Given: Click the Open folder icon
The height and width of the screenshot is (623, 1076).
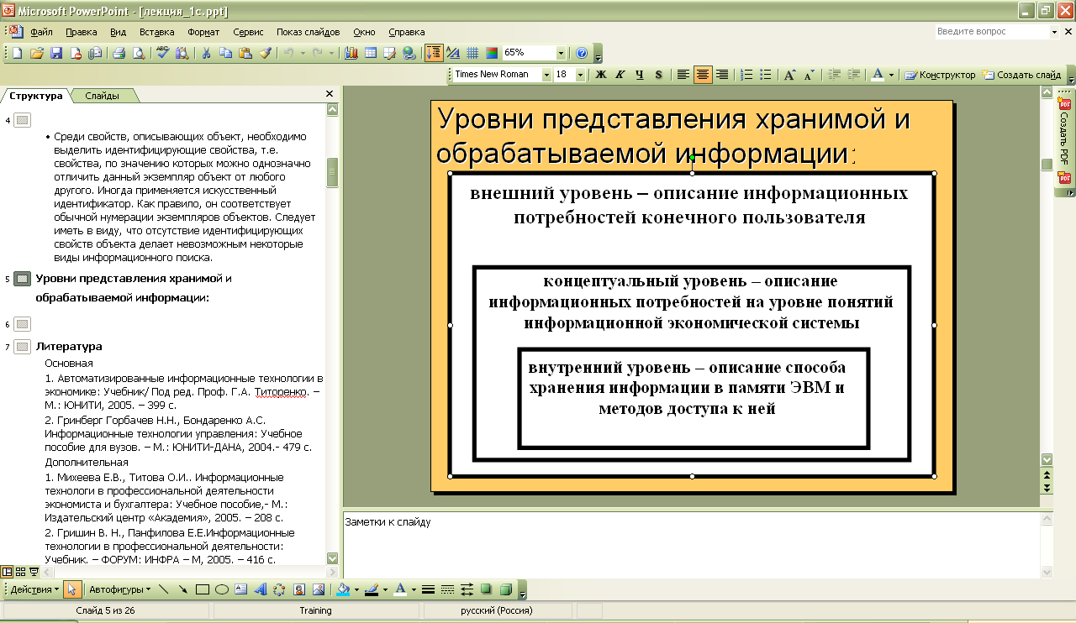Looking at the screenshot, I should [37, 53].
